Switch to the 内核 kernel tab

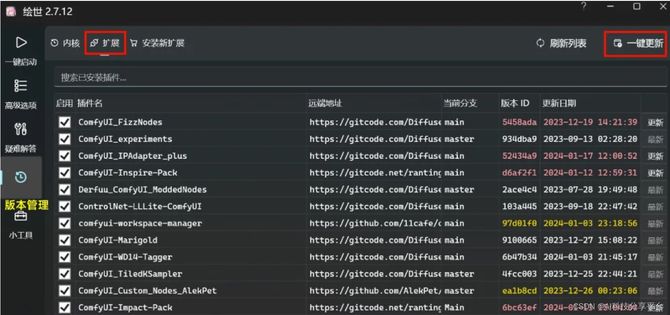click(65, 43)
